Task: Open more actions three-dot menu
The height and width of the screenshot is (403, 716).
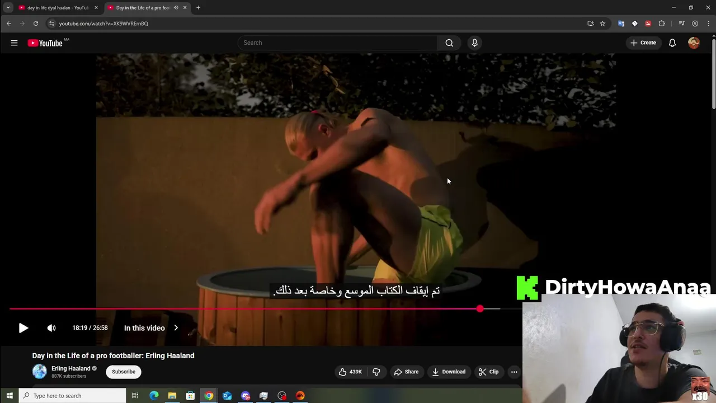Action: (514, 372)
